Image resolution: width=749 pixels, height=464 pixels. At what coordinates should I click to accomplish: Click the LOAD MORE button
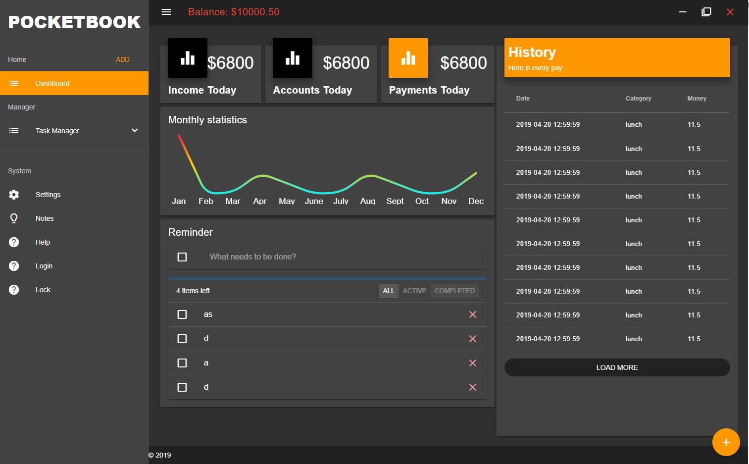pos(617,367)
